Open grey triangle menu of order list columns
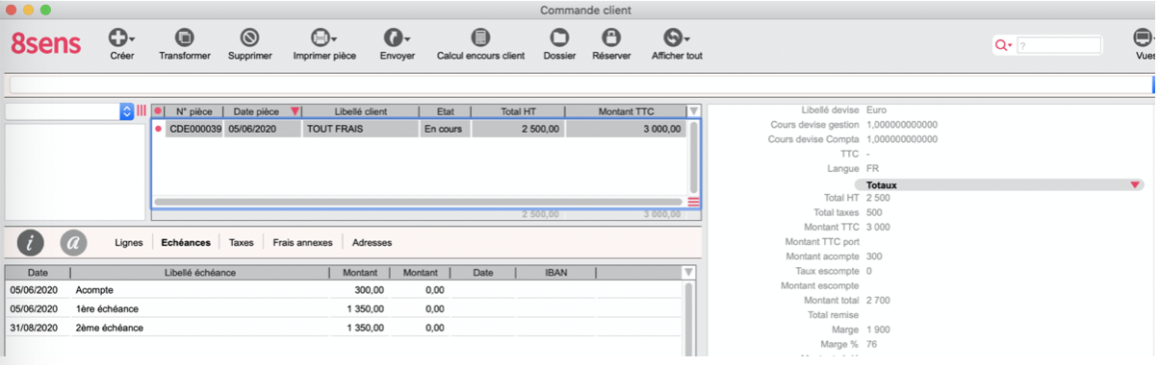Image resolution: width=1159 pixels, height=365 pixels. click(x=693, y=111)
